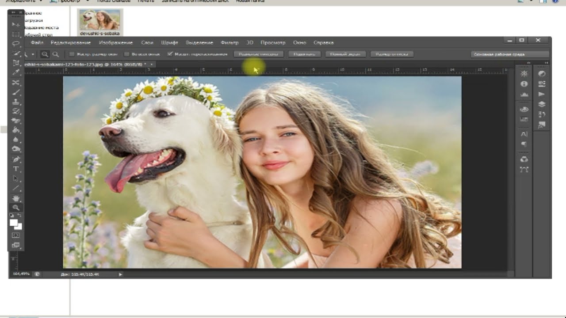Image resolution: width=566 pixels, height=318 pixels.
Task: Enable 'Во всех окнах' checkbox
Action: [x=127, y=54]
